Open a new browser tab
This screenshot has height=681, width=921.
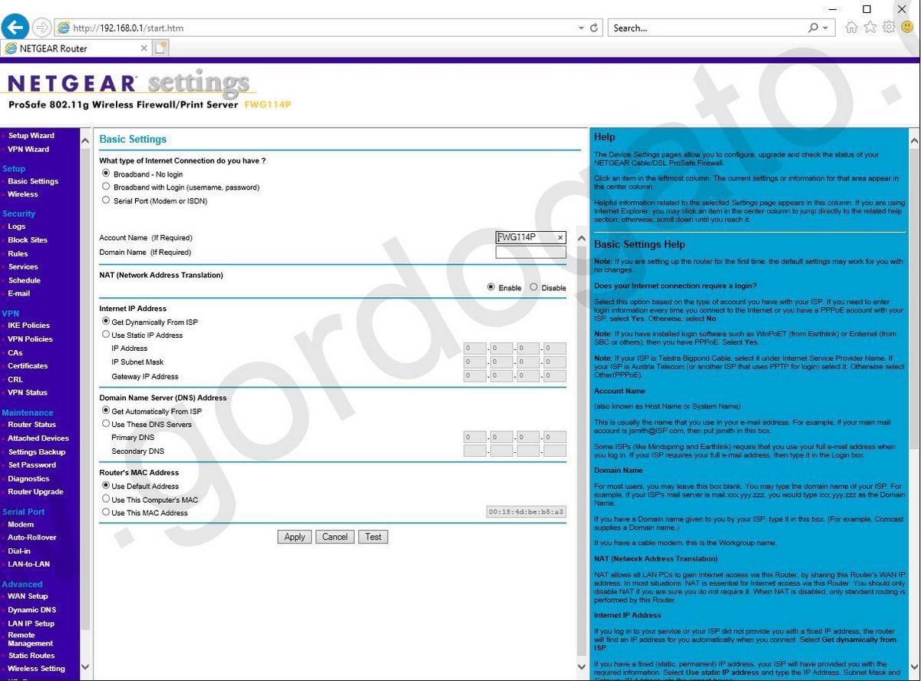[x=160, y=48]
